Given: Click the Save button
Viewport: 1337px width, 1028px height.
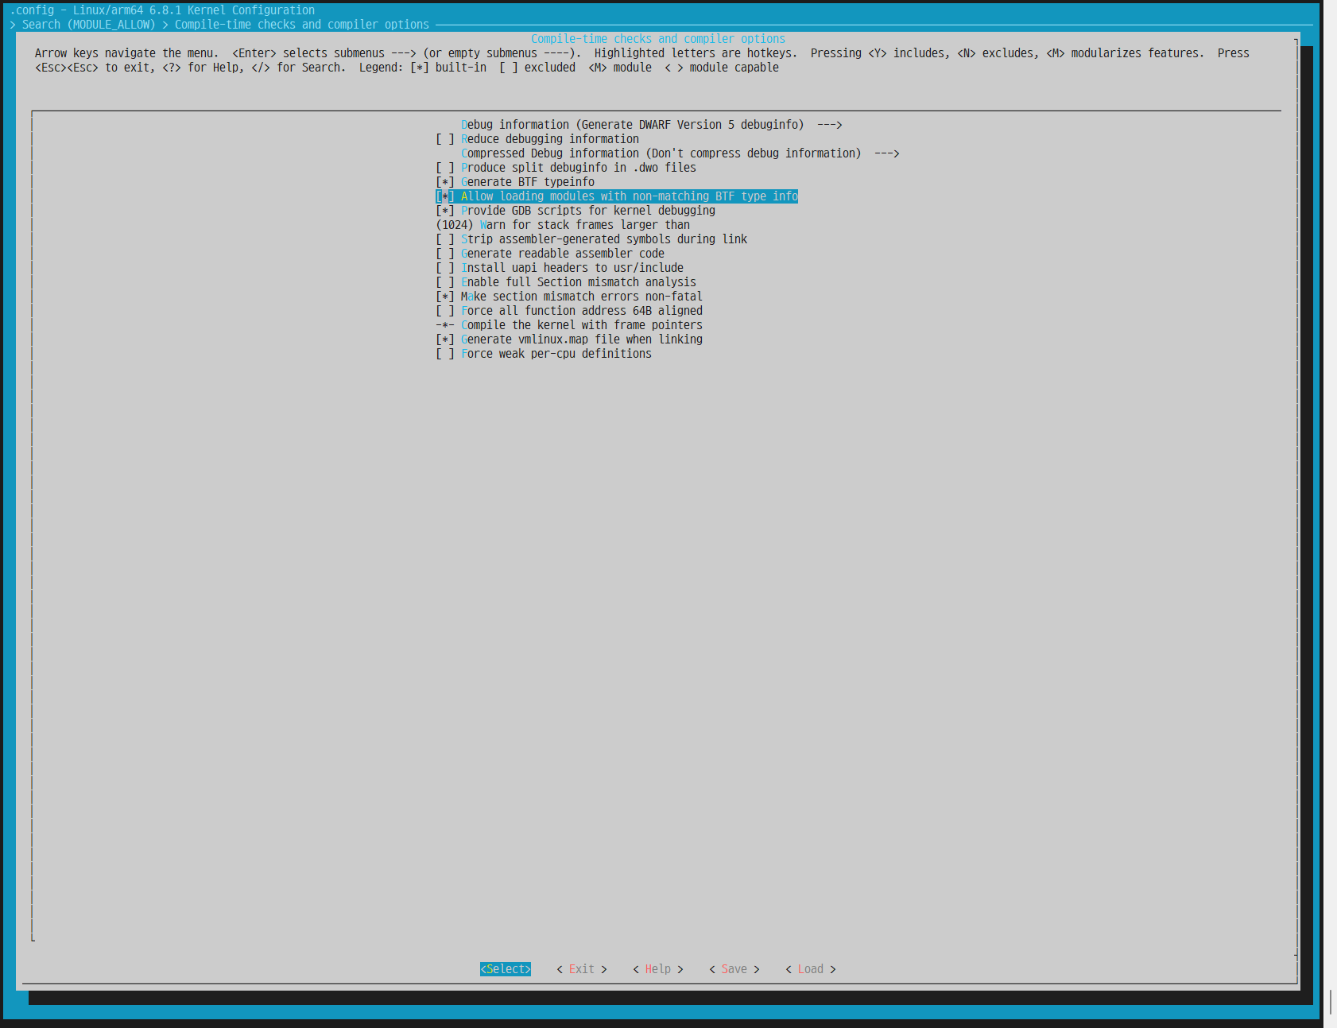Looking at the screenshot, I should pyautogui.click(x=734, y=969).
